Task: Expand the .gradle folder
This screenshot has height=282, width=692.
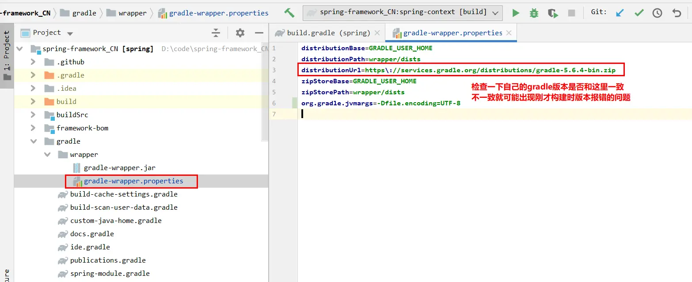Action: (33, 75)
